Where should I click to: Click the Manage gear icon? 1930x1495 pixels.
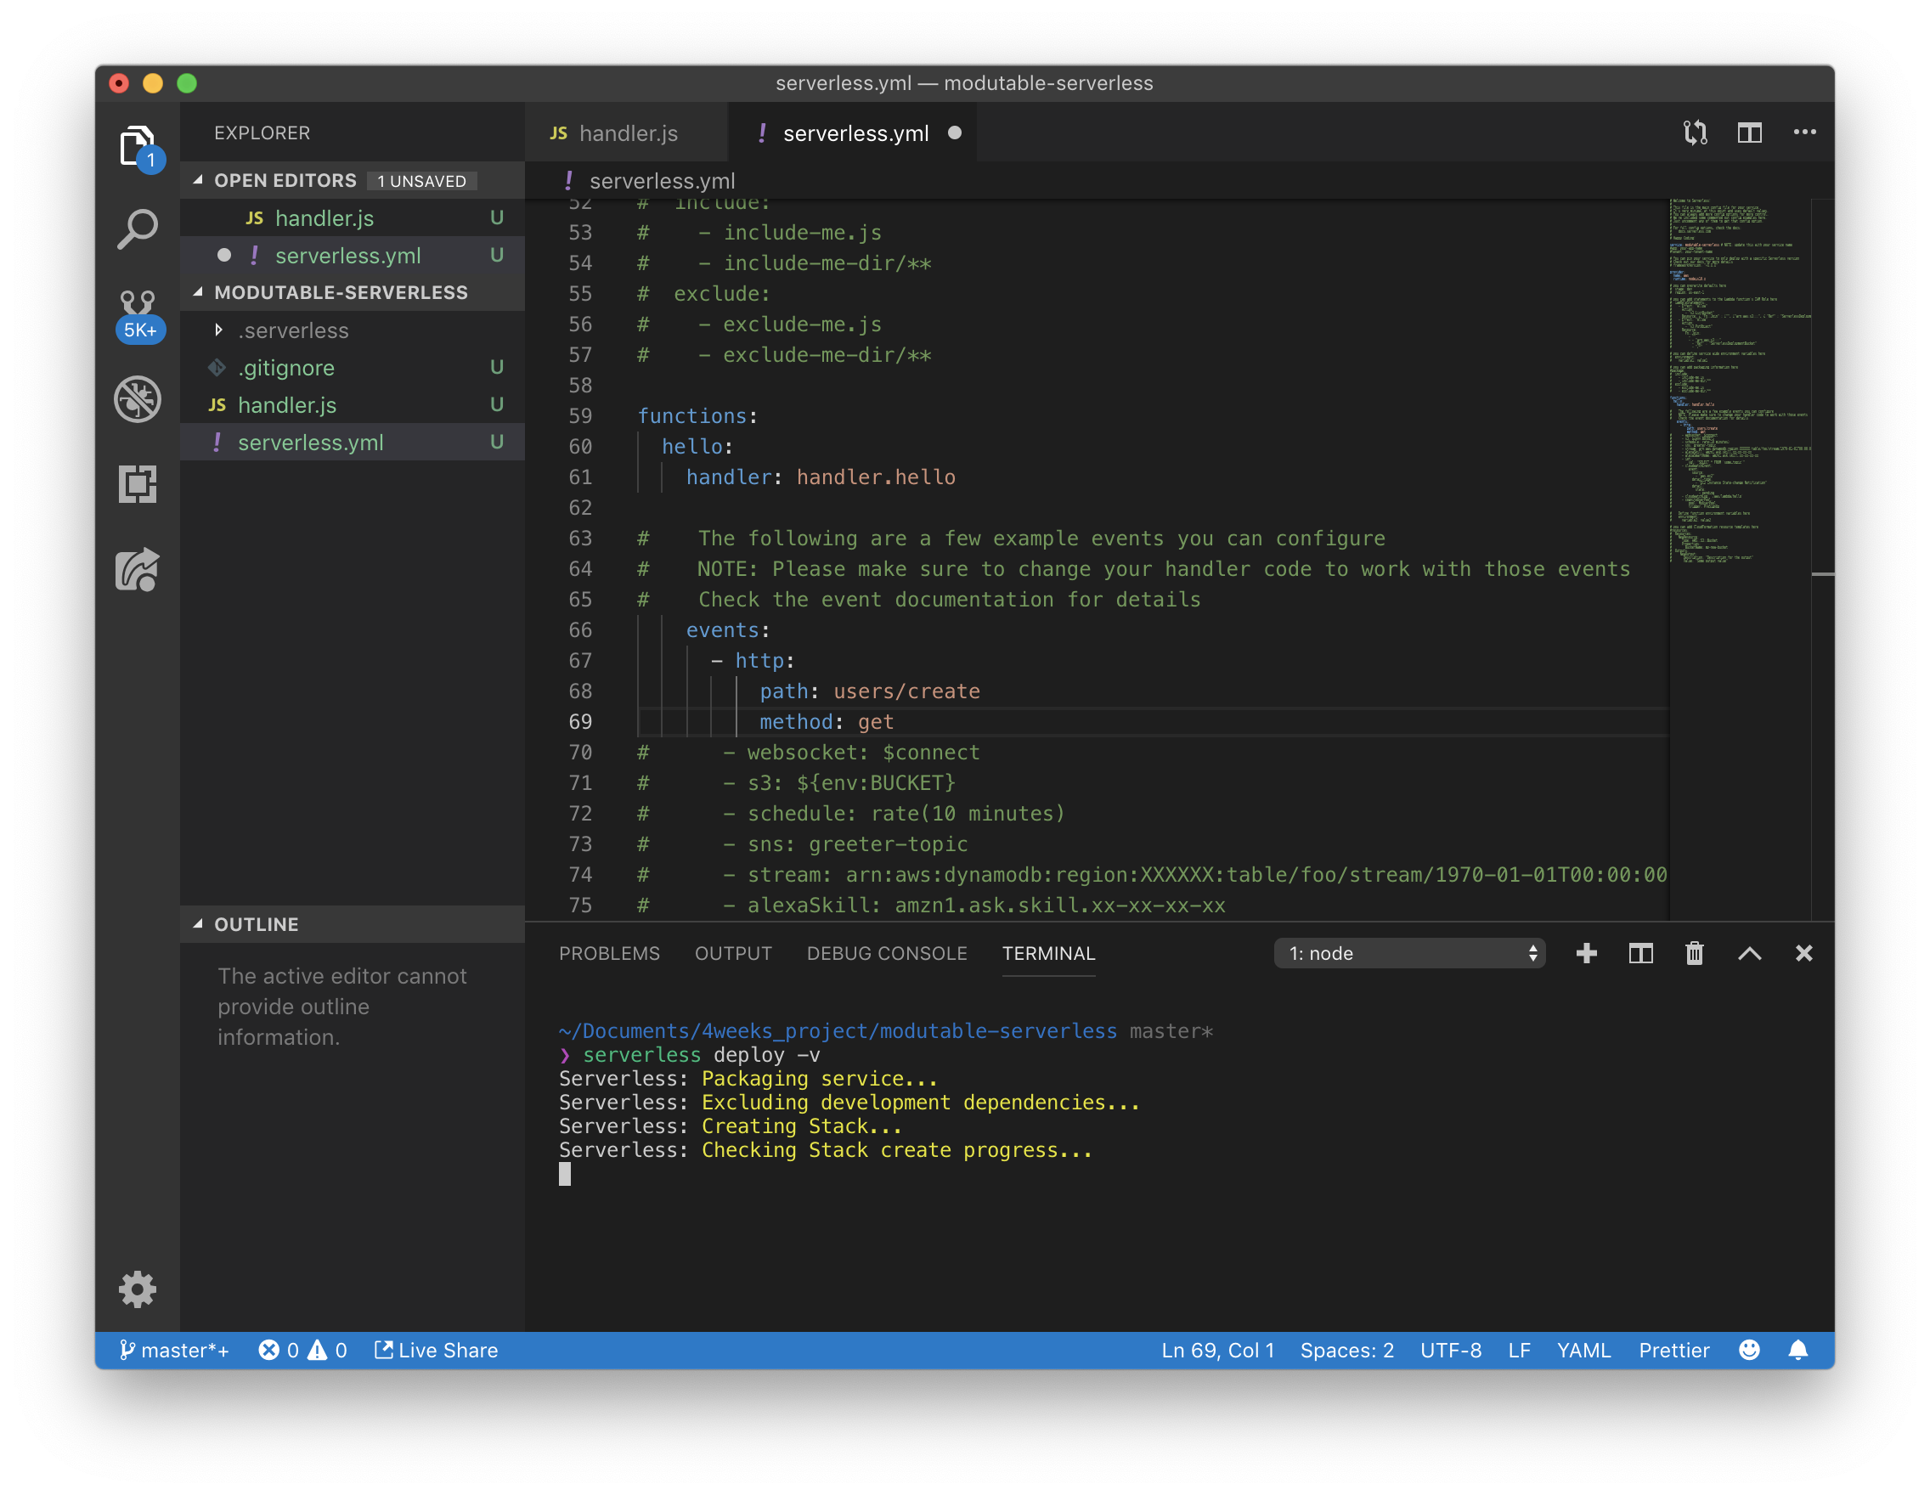pos(137,1289)
